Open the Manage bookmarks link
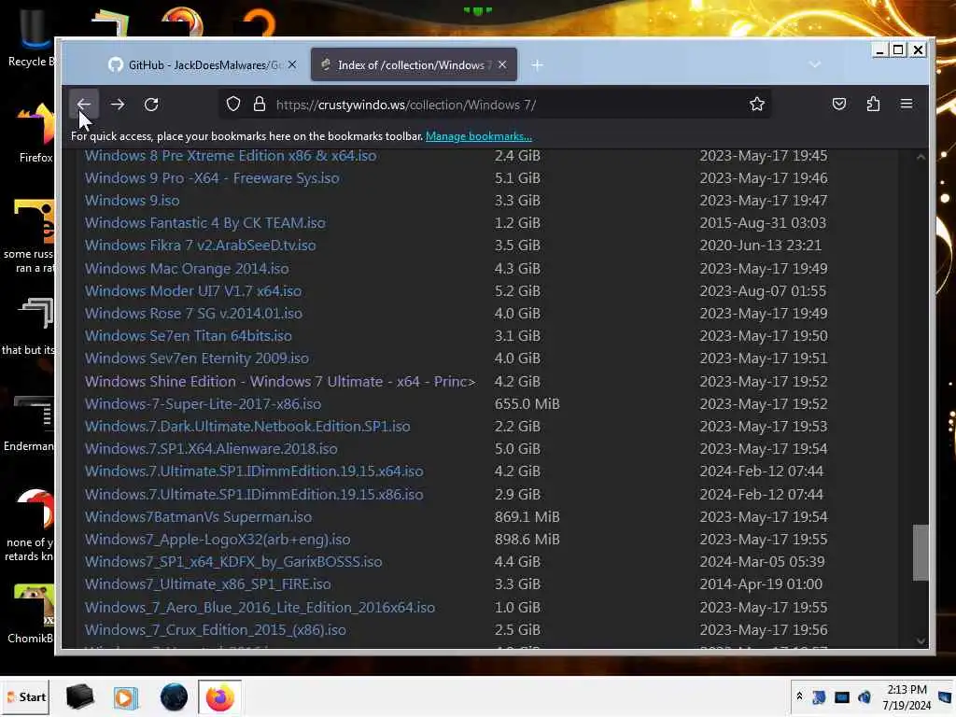 [479, 136]
